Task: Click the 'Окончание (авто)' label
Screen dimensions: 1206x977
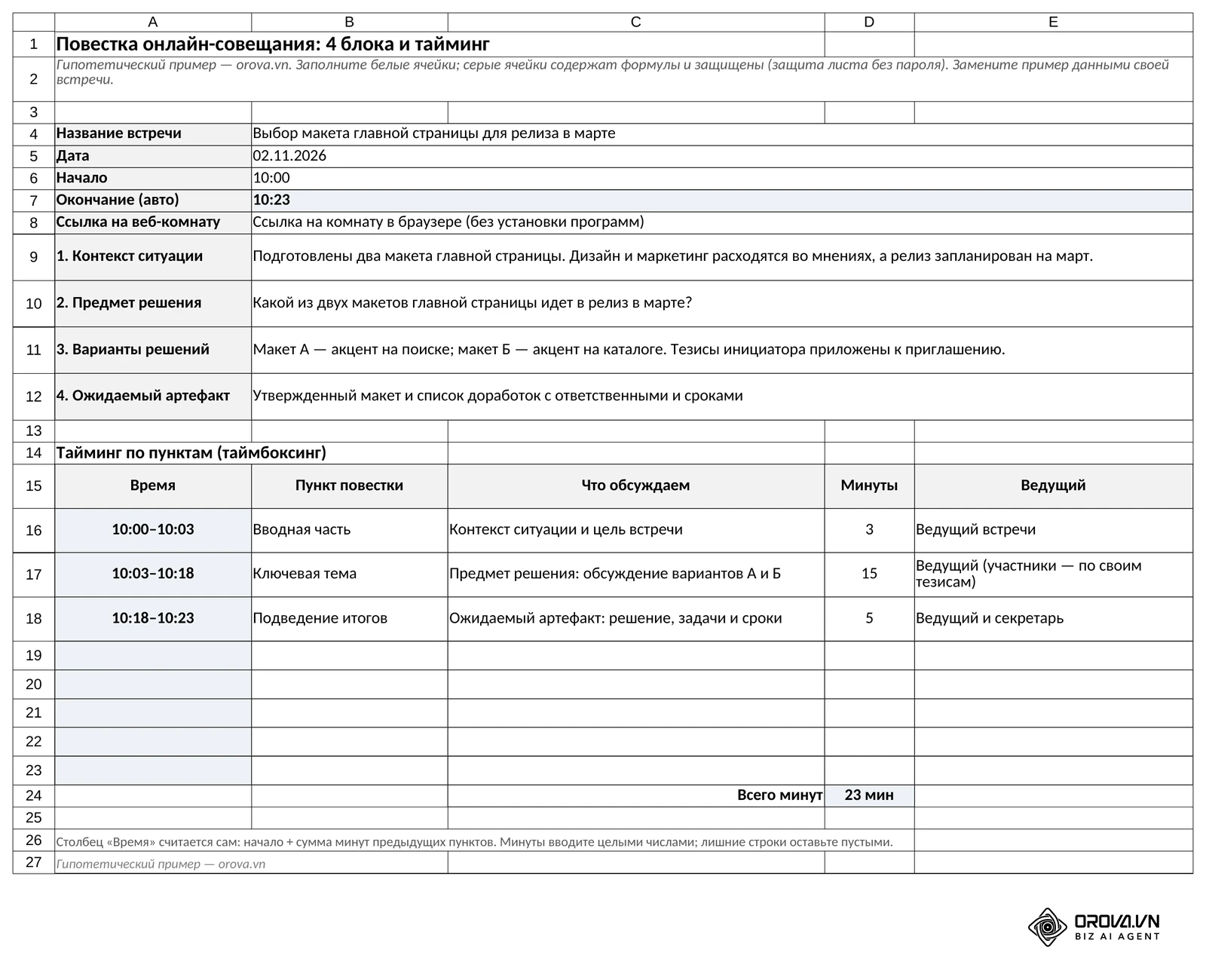Action: pos(153,201)
